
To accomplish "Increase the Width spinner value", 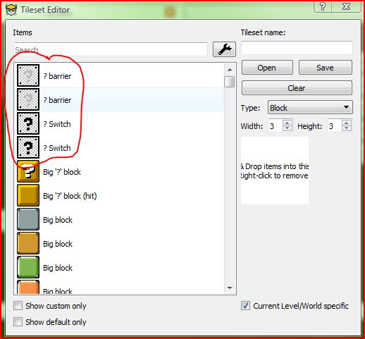I will 287,123.
